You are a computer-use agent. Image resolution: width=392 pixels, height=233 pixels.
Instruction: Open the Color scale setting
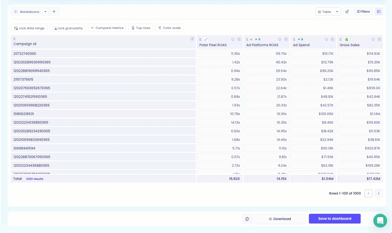point(169,28)
